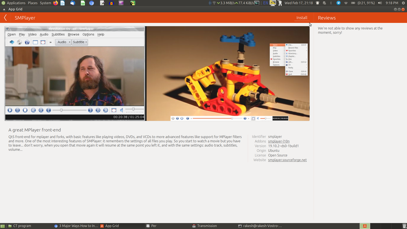Click version text 19.10.2~ds0-1build1

[x=283, y=146]
